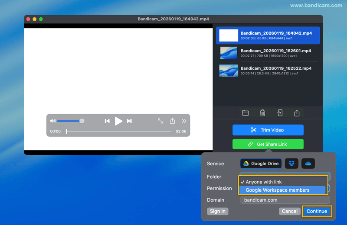Close the window with the red button
The height and width of the screenshot is (225, 347).
pos(28,19)
